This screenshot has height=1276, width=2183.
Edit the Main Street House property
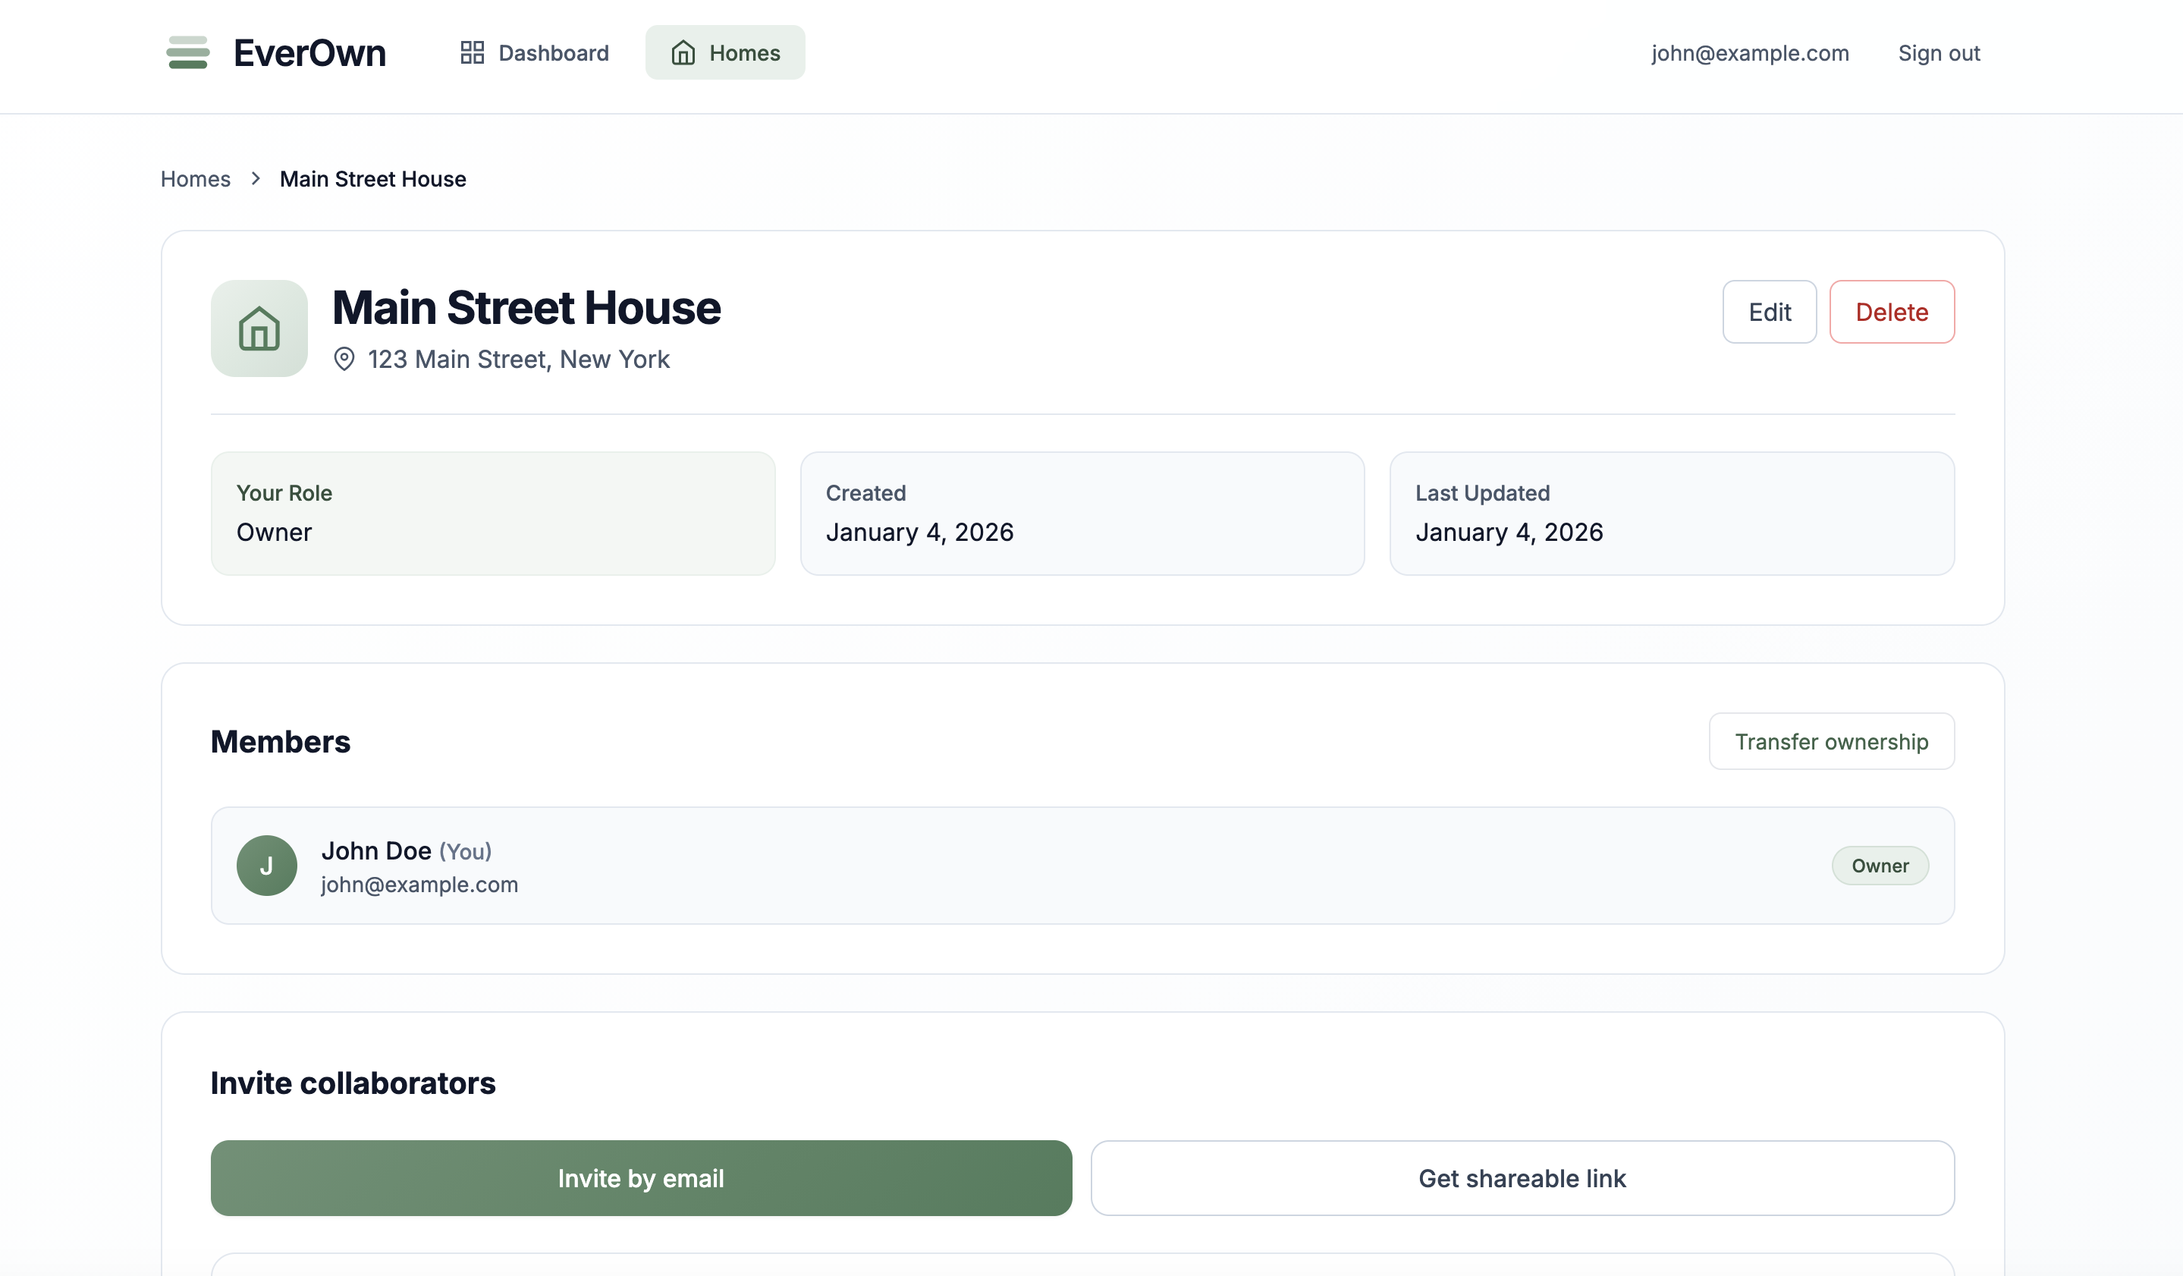pyautogui.click(x=1769, y=312)
